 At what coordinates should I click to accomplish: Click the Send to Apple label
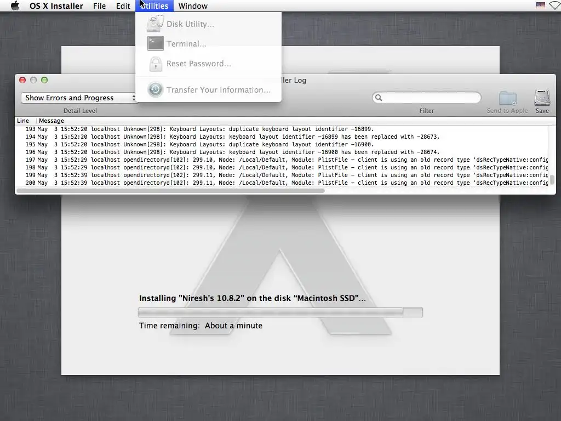pyautogui.click(x=507, y=111)
